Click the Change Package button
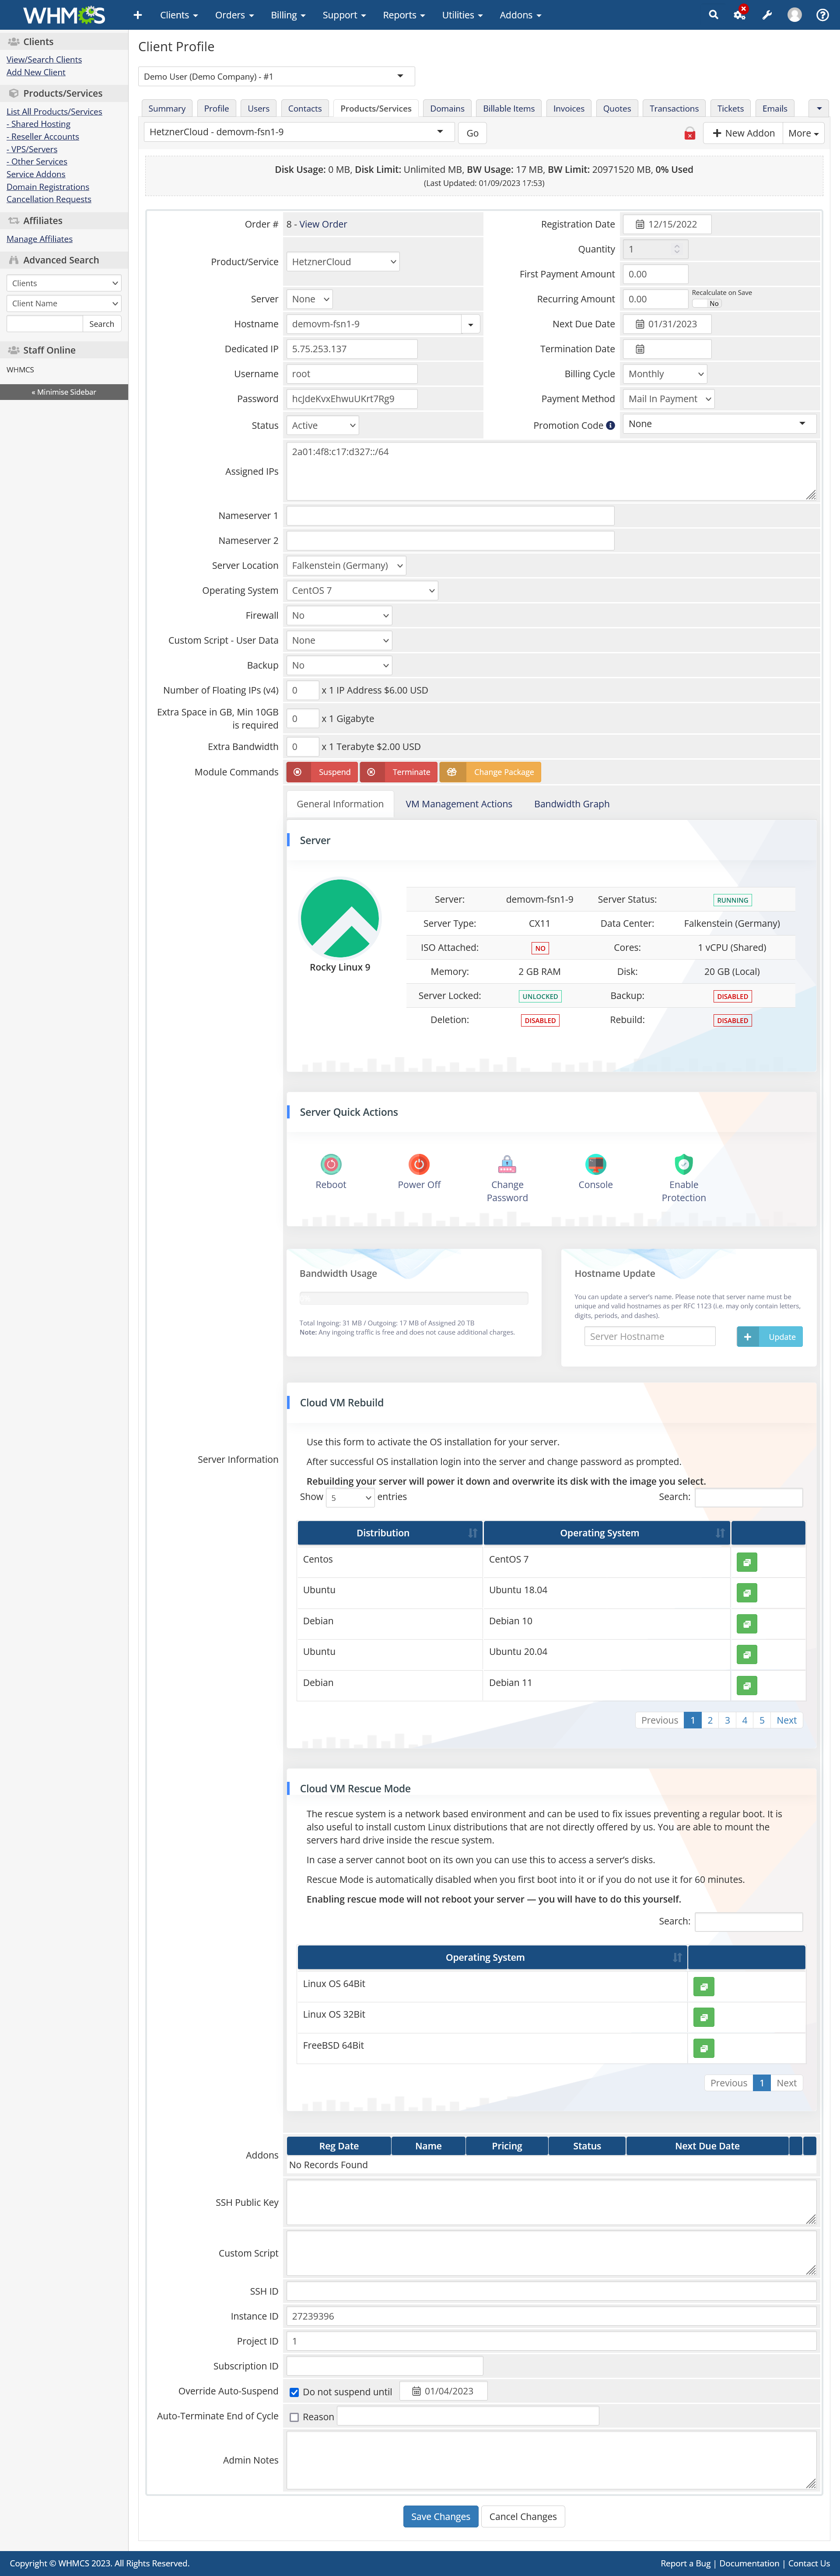 (490, 772)
